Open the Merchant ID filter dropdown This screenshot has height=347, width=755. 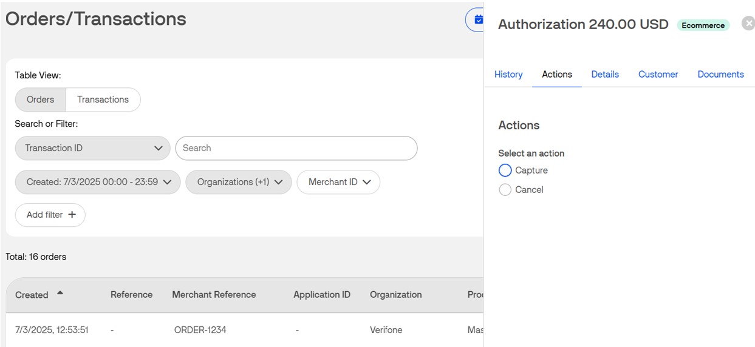338,182
